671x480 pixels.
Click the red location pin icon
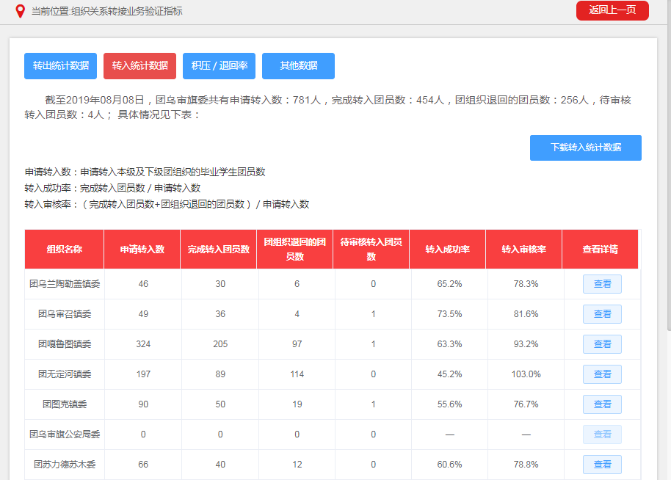tap(20, 11)
